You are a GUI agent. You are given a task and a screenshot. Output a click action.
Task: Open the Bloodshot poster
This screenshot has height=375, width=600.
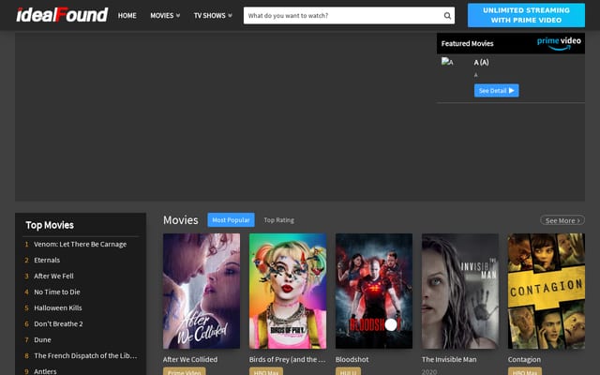pyautogui.click(x=374, y=292)
